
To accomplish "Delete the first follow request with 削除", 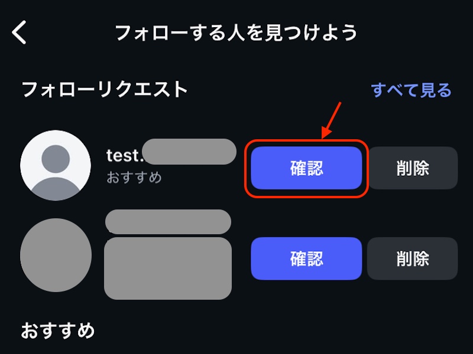I will (x=414, y=168).
